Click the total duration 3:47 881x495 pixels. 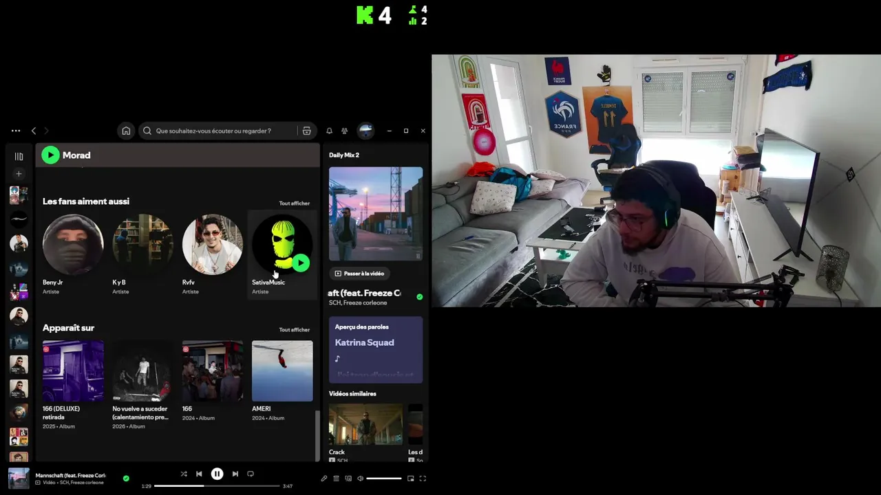[x=288, y=486]
